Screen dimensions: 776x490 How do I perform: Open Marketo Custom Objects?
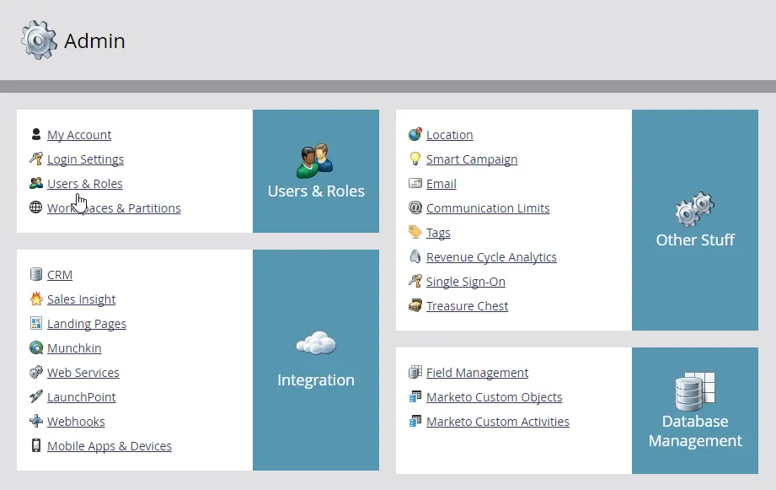tap(494, 397)
